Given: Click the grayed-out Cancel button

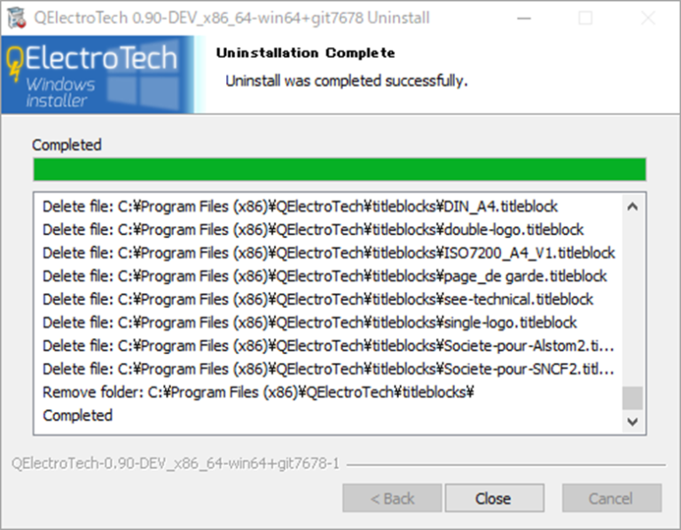Looking at the screenshot, I should tap(610, 498).
